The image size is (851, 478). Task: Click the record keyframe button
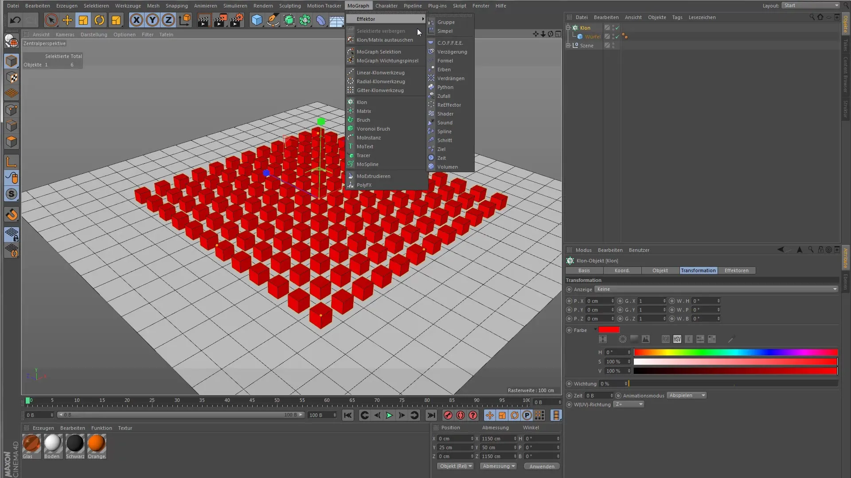point(448,415)
